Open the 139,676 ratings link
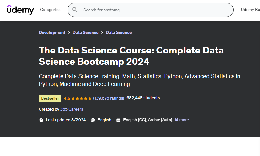This screenshot has width=260, height=156. (x=109, y=98)
